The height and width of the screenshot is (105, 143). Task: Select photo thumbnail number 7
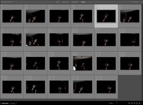(x=12, y=40)
